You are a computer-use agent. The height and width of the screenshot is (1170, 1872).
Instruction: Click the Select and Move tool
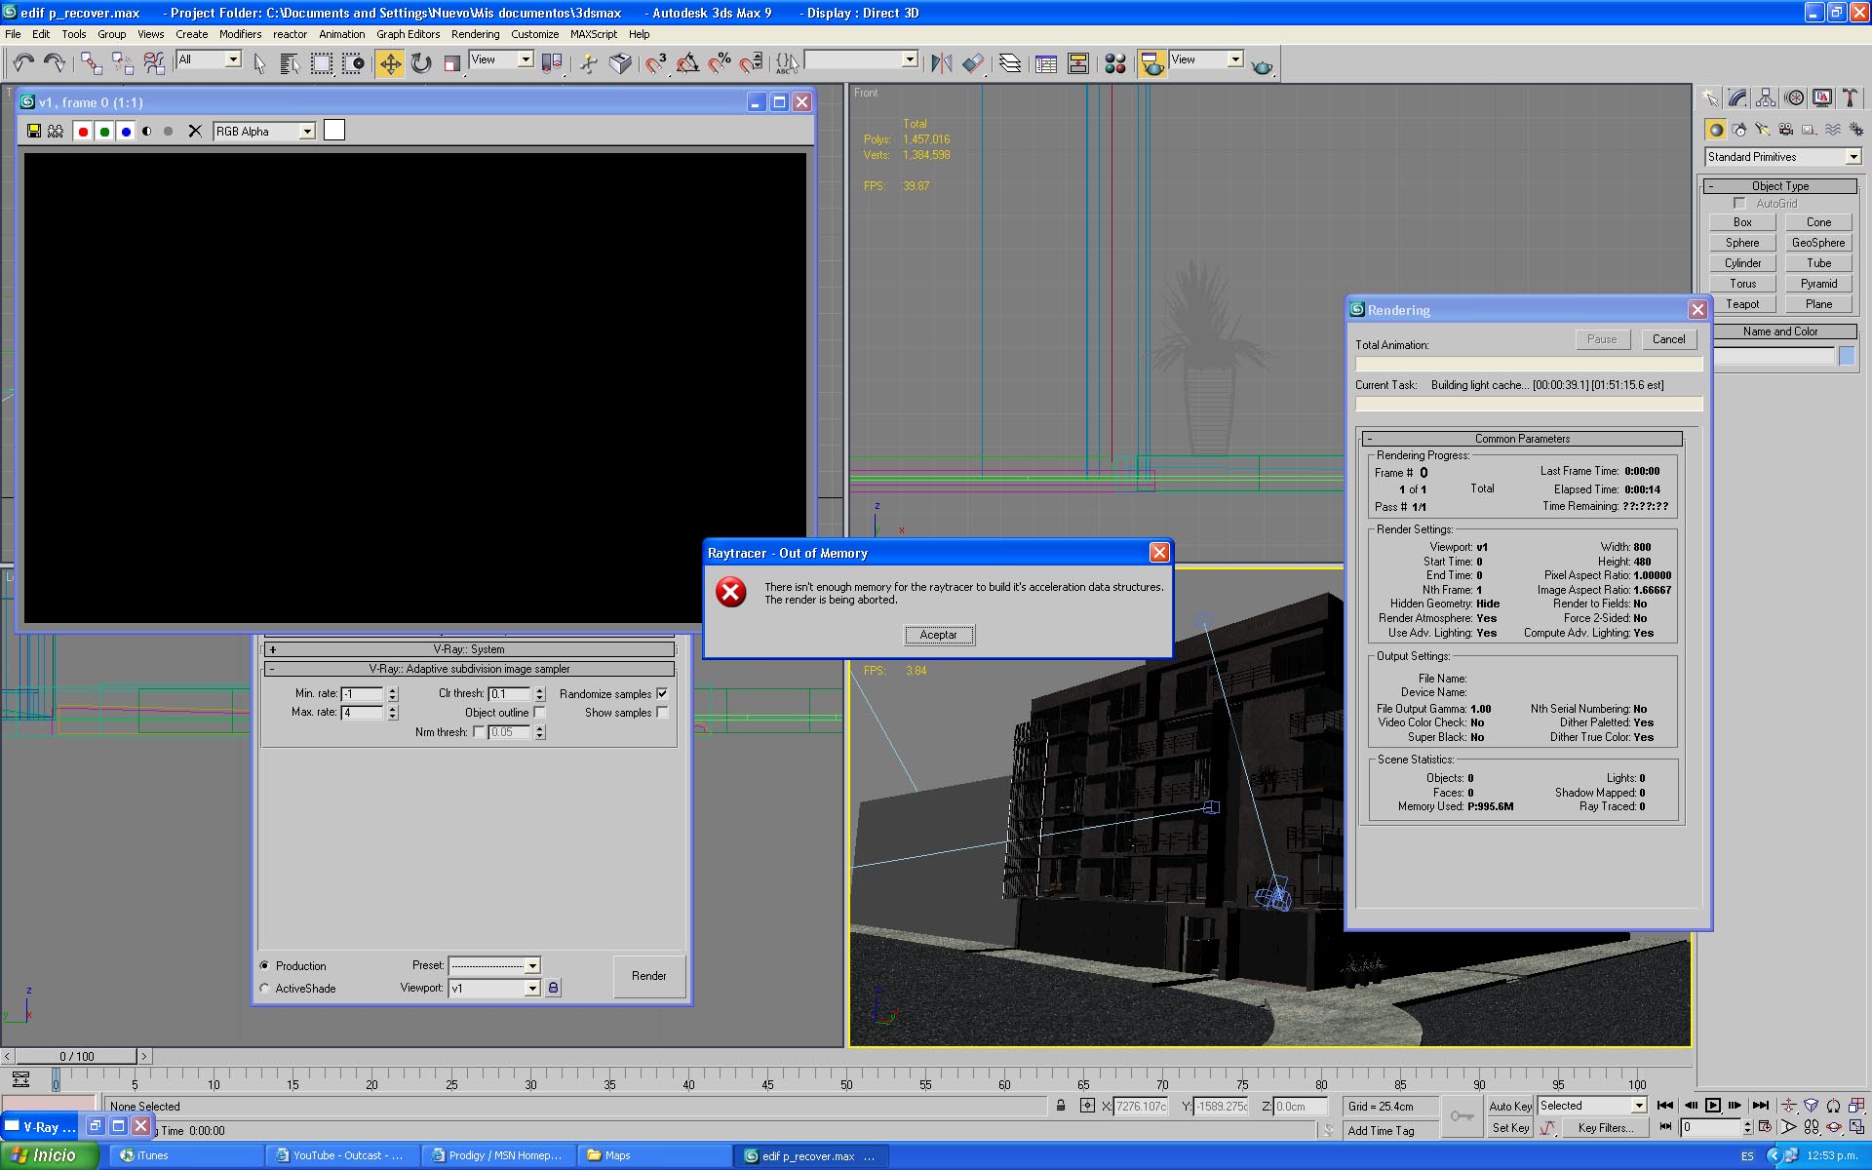(x=390, y=64)
